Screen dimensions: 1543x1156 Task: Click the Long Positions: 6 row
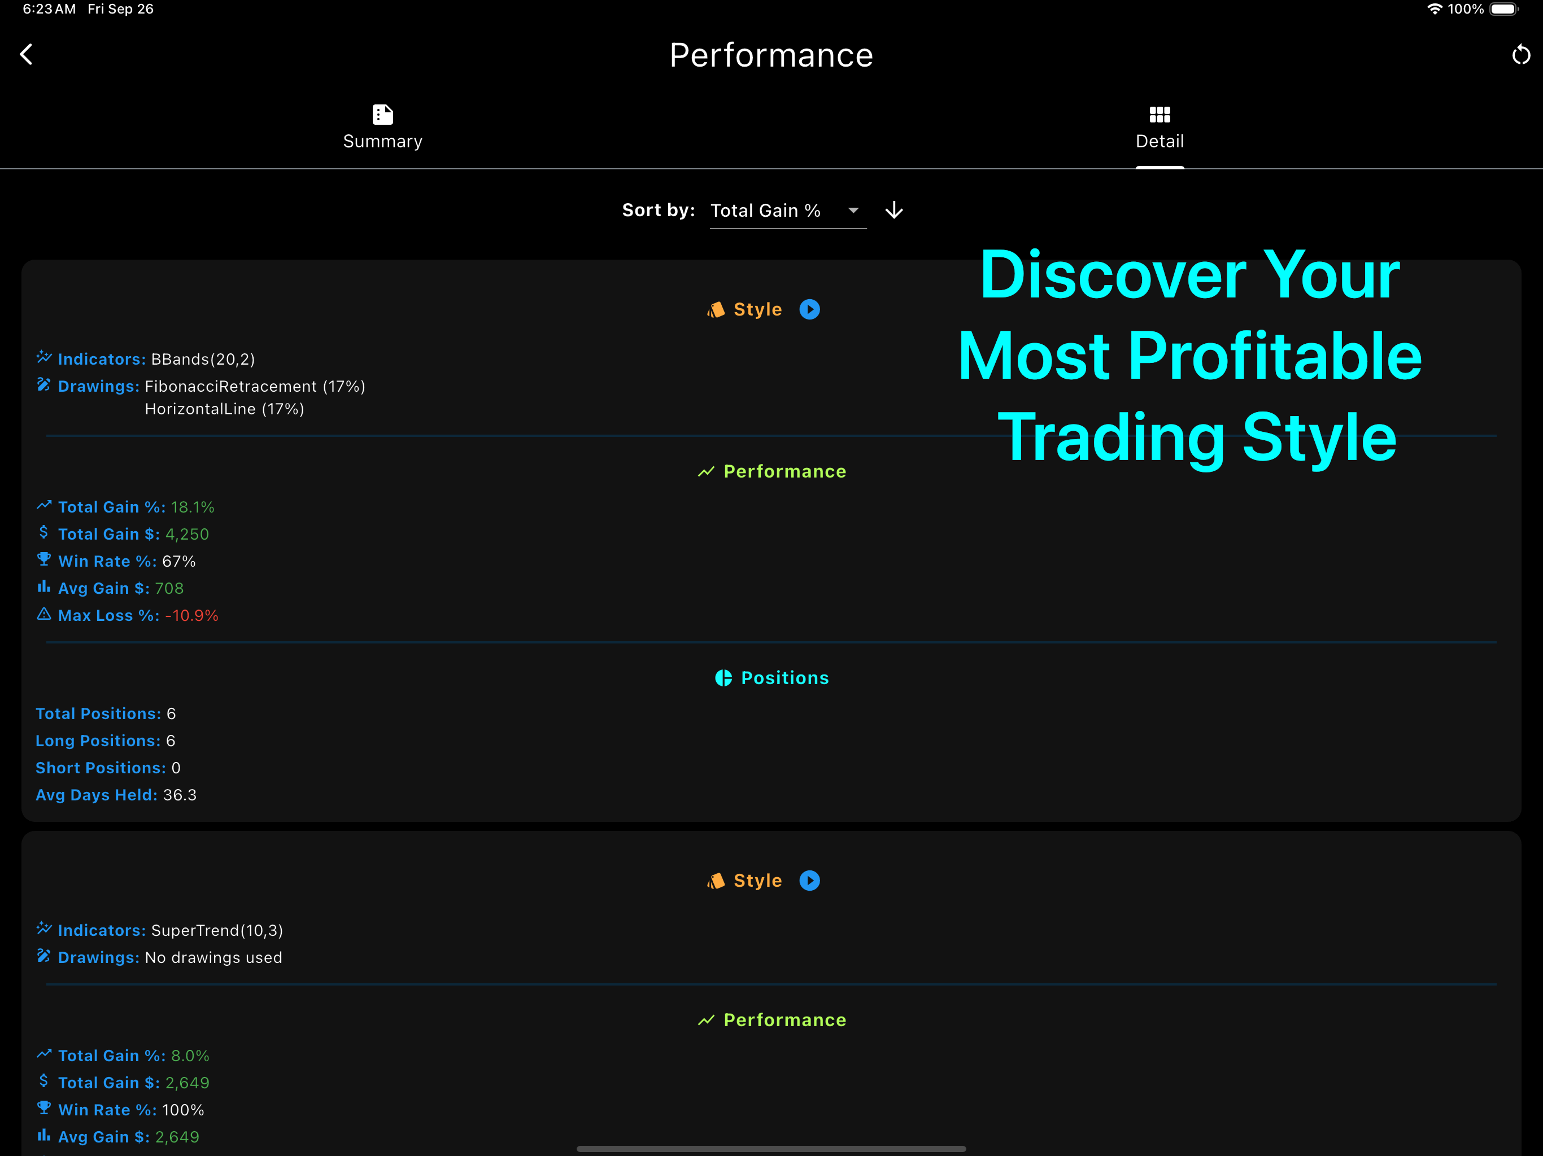tap(105, 741)
